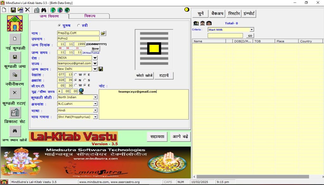The width and height of the screenshot is (324, 185).
Task: Click the criteria search text field
Action: tap(225, 35)
